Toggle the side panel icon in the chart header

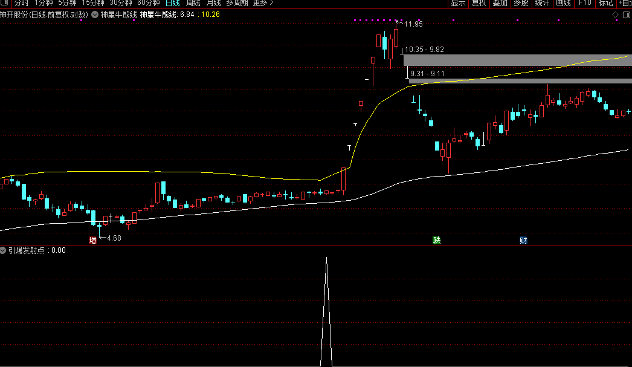coord(627,15)
